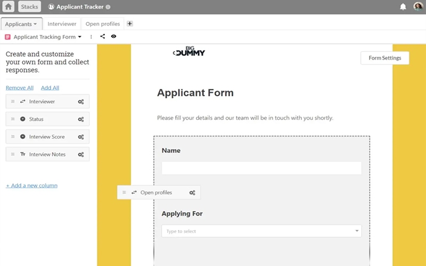Open Interview Score settings gears
The width and height of the screenshot is (426, 266).
click(x=81, y=137)
